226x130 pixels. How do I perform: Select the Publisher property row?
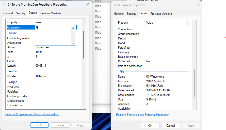click(x=13, y=92)
